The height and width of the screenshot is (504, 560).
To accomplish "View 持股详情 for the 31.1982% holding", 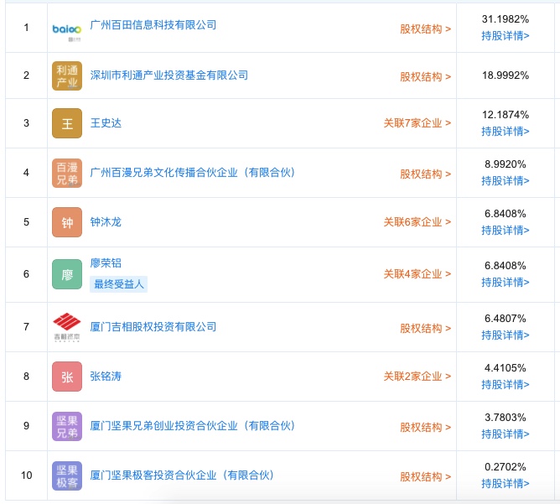I will point(505,36).
